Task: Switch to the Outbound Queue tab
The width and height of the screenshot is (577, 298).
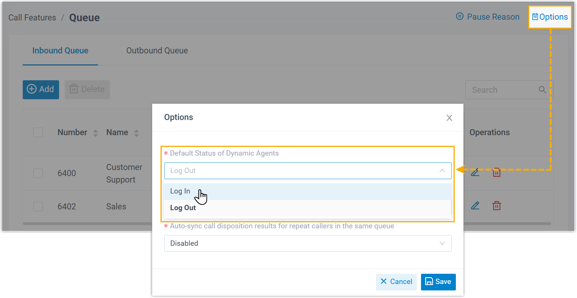Action: 157,51
